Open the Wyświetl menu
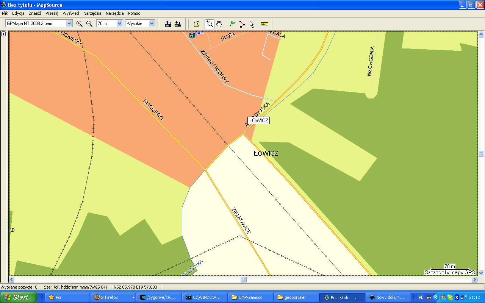 point(71,13)
